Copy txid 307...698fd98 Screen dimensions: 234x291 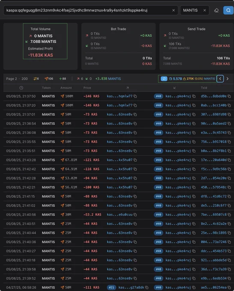229,114
